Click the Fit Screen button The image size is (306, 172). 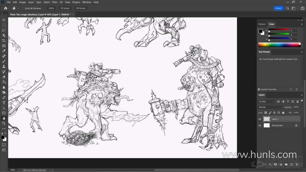click(65, 8)
